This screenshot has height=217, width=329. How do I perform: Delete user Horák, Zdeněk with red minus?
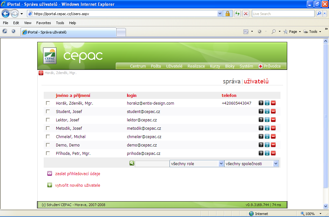click(273, 103)
